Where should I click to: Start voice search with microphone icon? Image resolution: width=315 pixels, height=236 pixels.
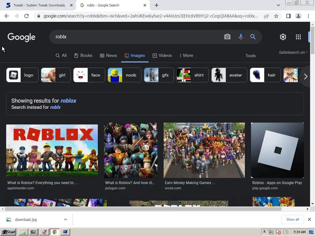pos(241,37)
